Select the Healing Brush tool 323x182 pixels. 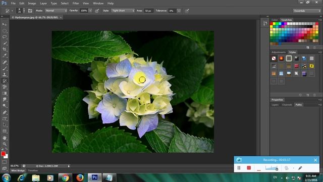(5, 62)
